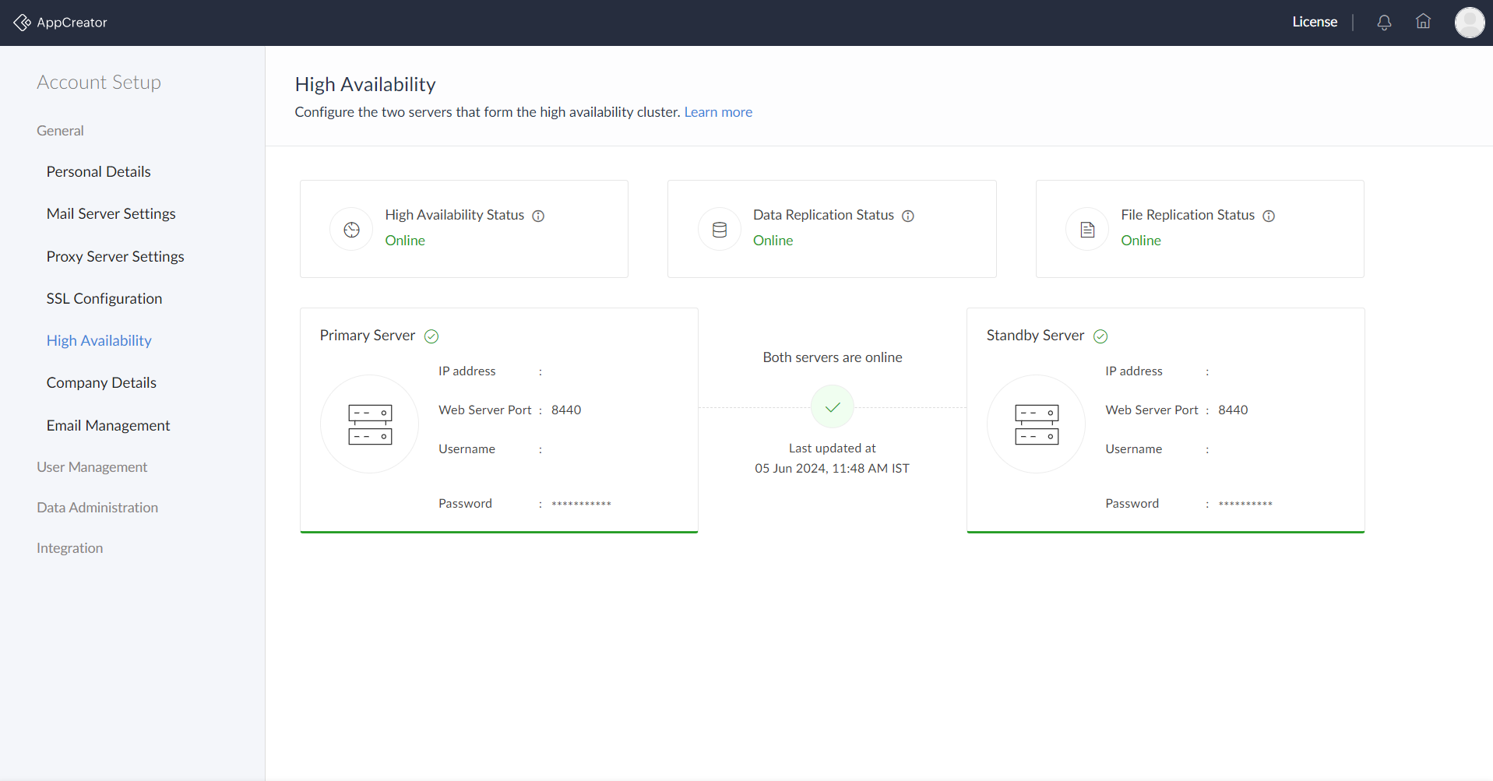The image size is (1493, 781).
Task: Click the Primary Server rack icon
Action: click(x=370, y=424)
